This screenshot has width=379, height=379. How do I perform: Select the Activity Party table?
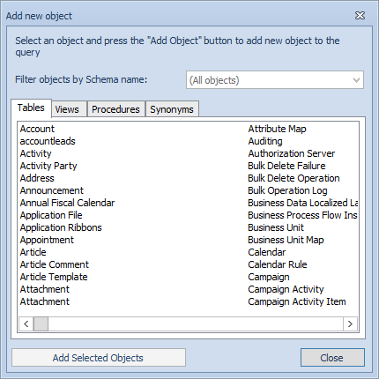48,166
